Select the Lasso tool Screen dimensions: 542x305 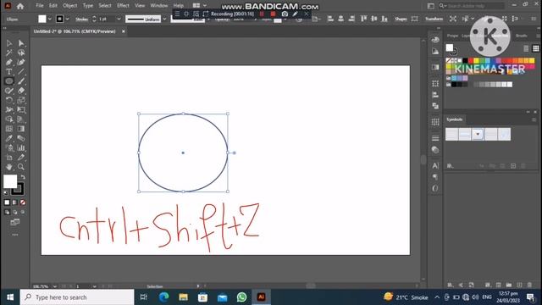pyautogui.click(x=21, y=53)
